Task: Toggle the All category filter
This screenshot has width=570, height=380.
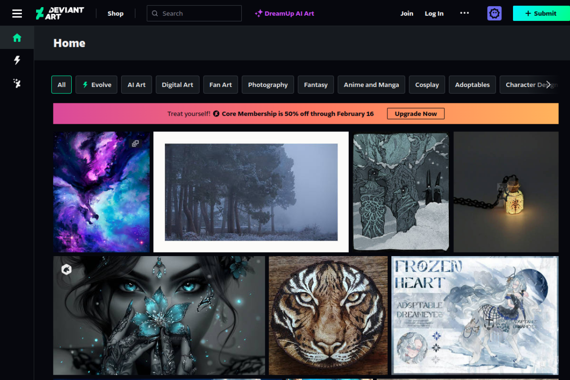Action: [x=61, y=84]
